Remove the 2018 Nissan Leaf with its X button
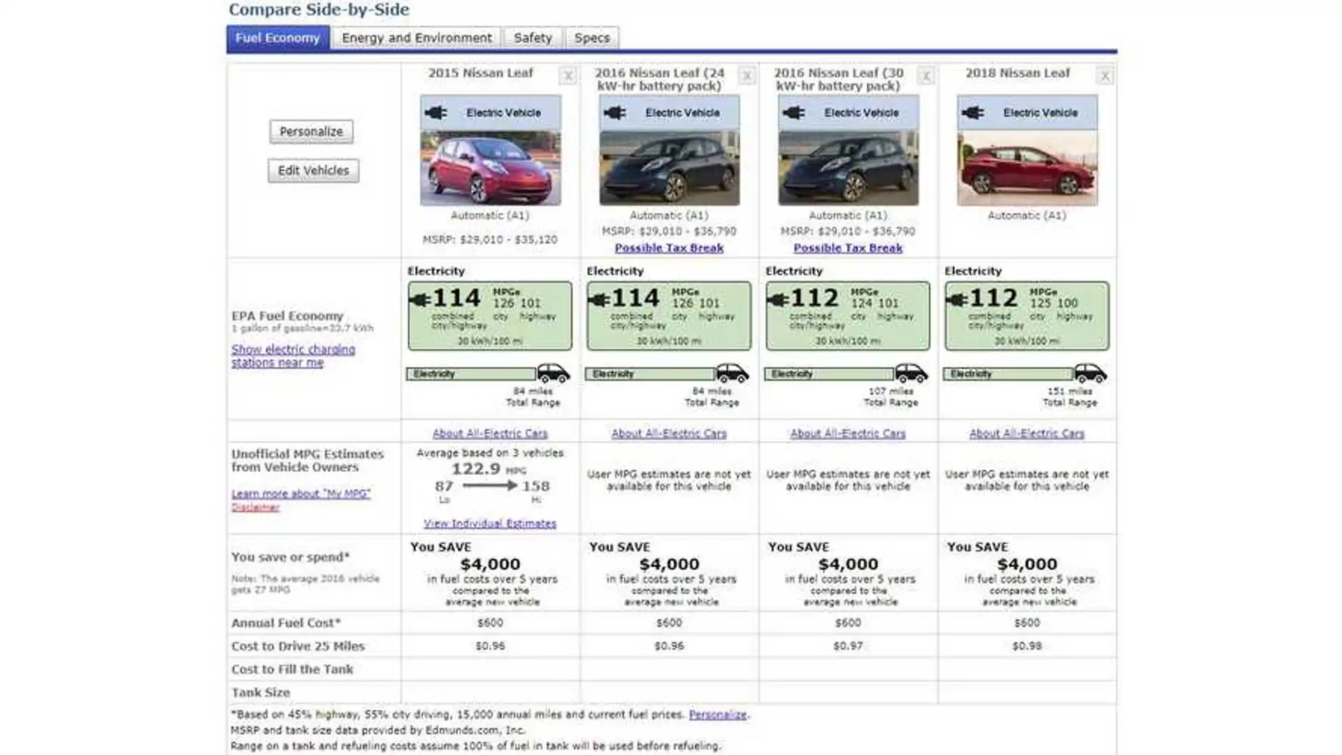Screen dimensions: 1342x755 [x=1104, y=76]
